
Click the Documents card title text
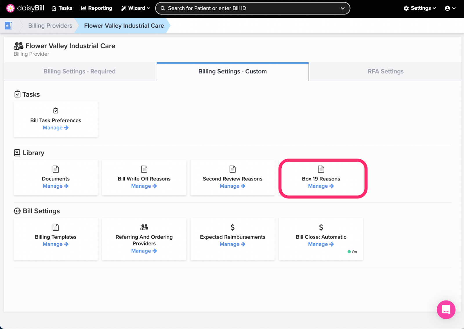(x=56, y=179)
